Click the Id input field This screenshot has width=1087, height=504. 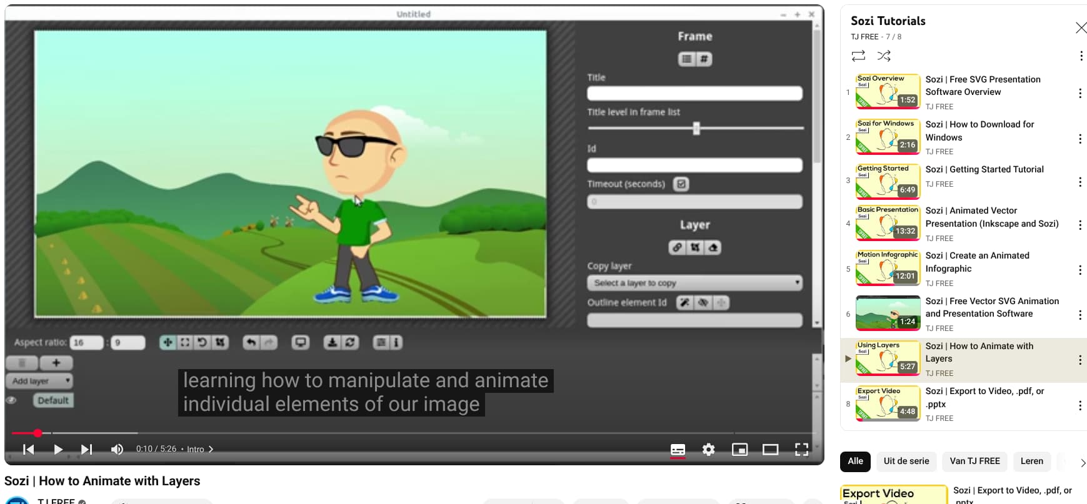coord(694,165)
